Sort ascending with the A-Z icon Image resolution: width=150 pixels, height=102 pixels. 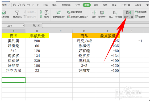(41, 12)
